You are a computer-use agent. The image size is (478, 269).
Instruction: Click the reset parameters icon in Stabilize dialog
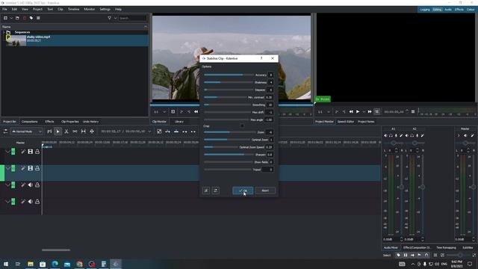point(216,191)
